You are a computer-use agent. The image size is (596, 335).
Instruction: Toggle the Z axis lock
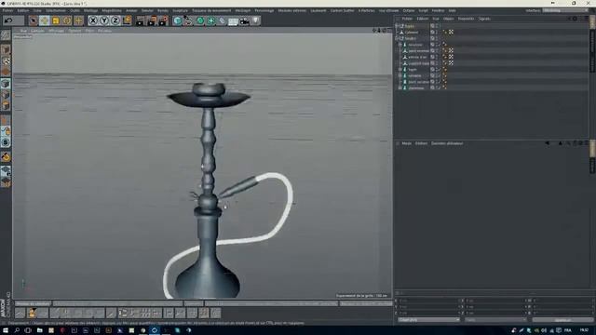pos(115,20)
